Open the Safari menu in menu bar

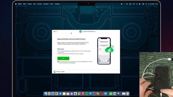click(20, 4)
